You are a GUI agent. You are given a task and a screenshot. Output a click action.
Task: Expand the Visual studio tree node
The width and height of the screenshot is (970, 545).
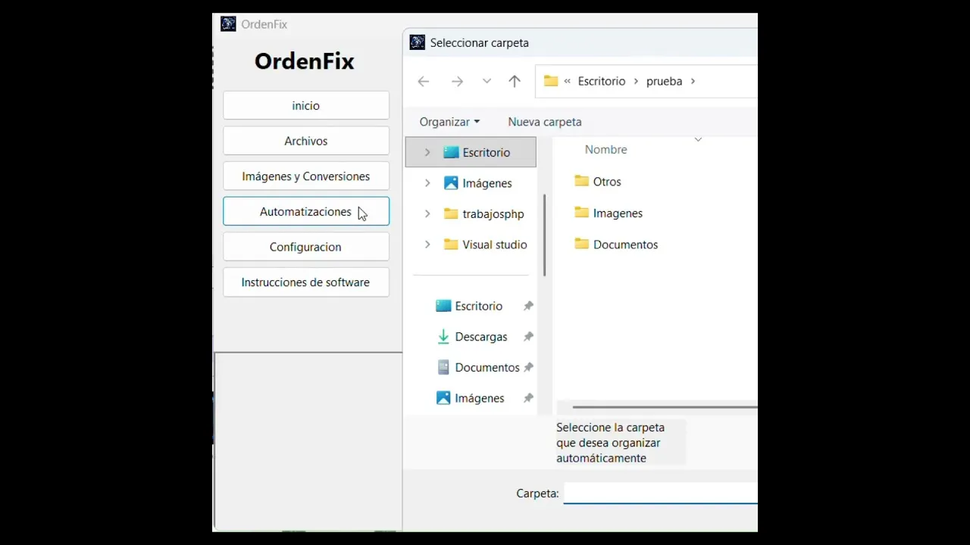427,244
